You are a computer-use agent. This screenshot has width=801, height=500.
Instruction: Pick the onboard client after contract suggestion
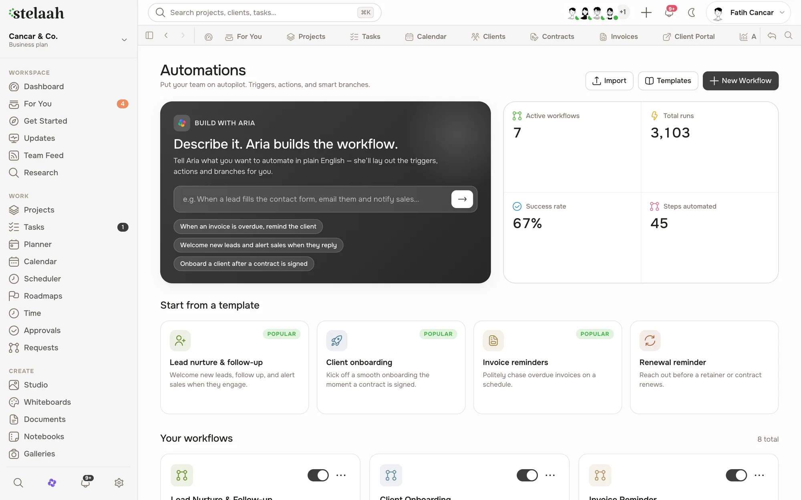(x=244, y=264)
